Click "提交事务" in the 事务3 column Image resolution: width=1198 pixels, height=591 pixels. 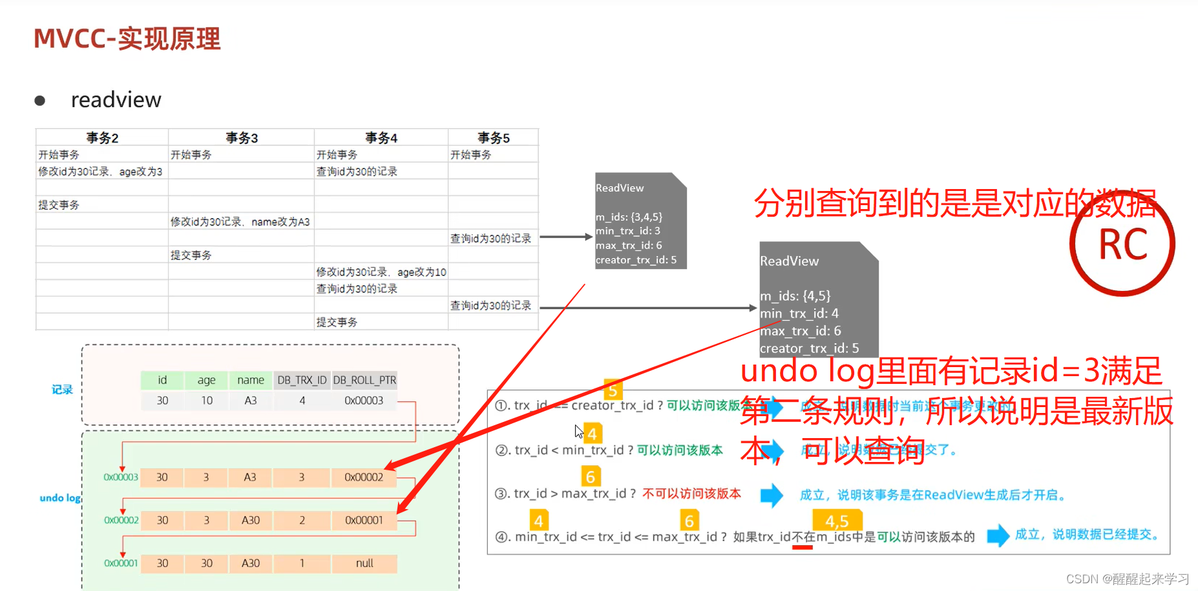pyautogui.click(x=191, y=255)
